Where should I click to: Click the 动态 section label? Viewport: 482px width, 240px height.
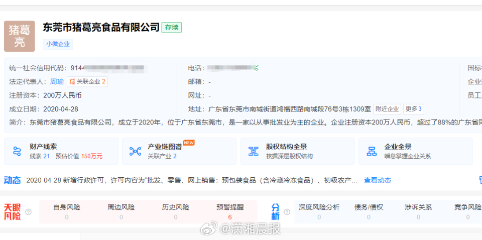(x=12, y=180)
